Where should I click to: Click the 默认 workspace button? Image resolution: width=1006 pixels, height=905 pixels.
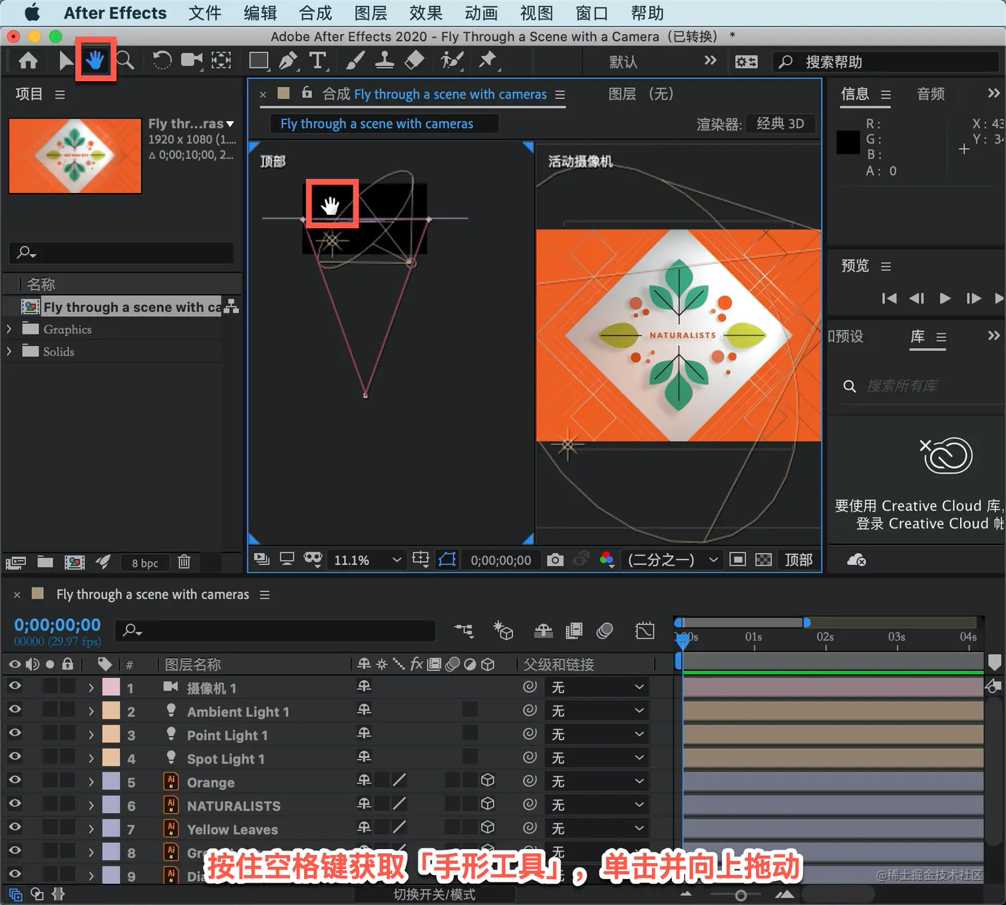pyautogui.click(x=623, y=62)
